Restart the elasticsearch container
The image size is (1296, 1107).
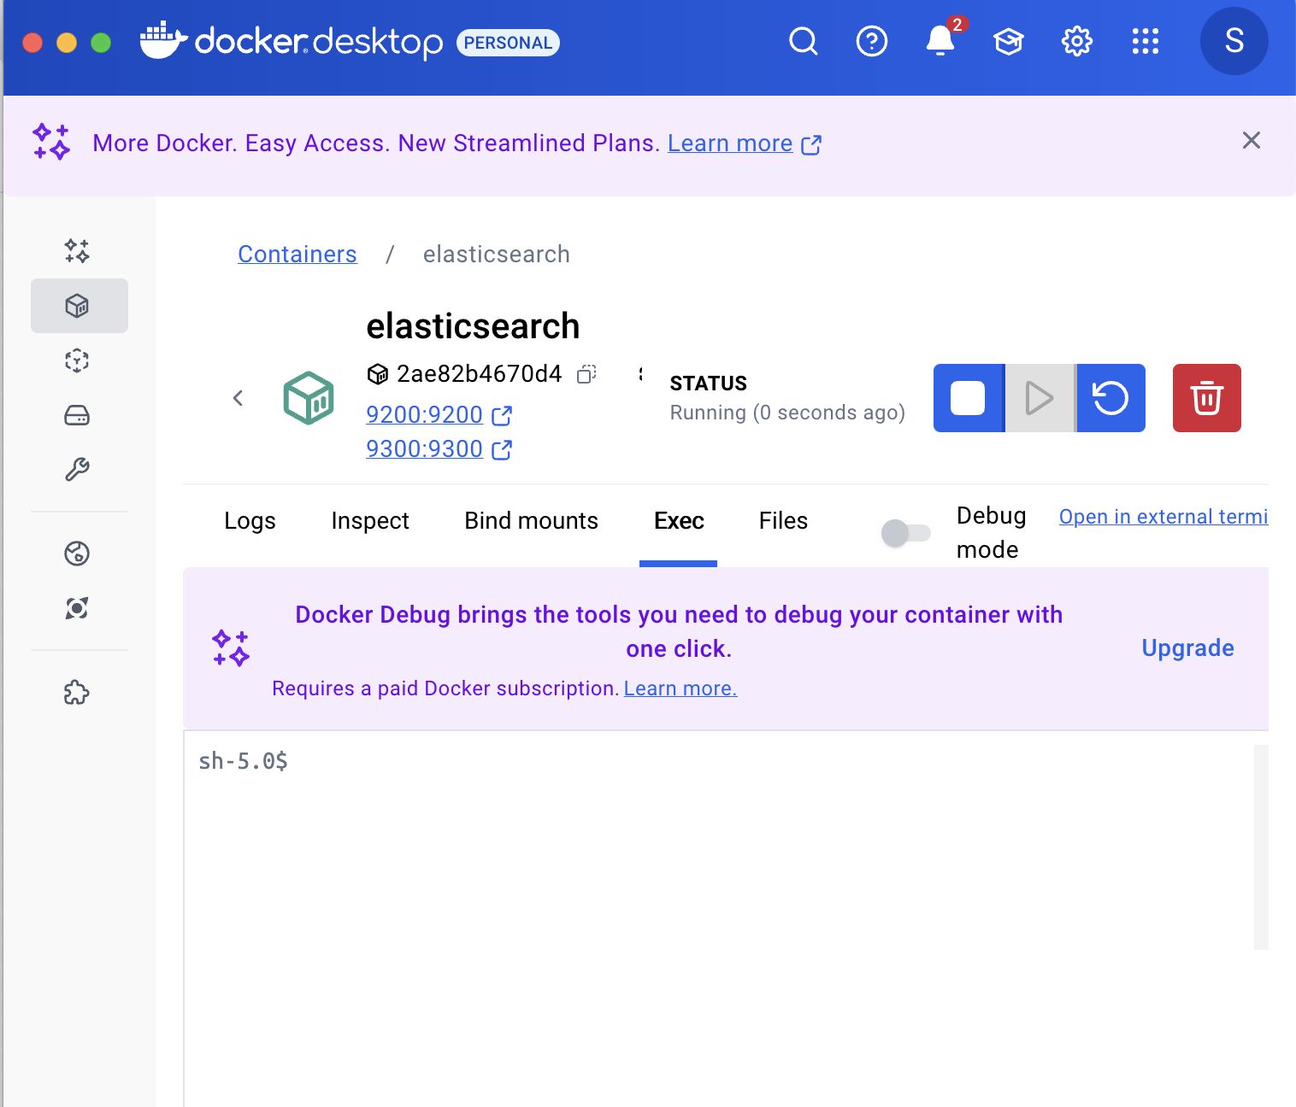pos(1110,398)
